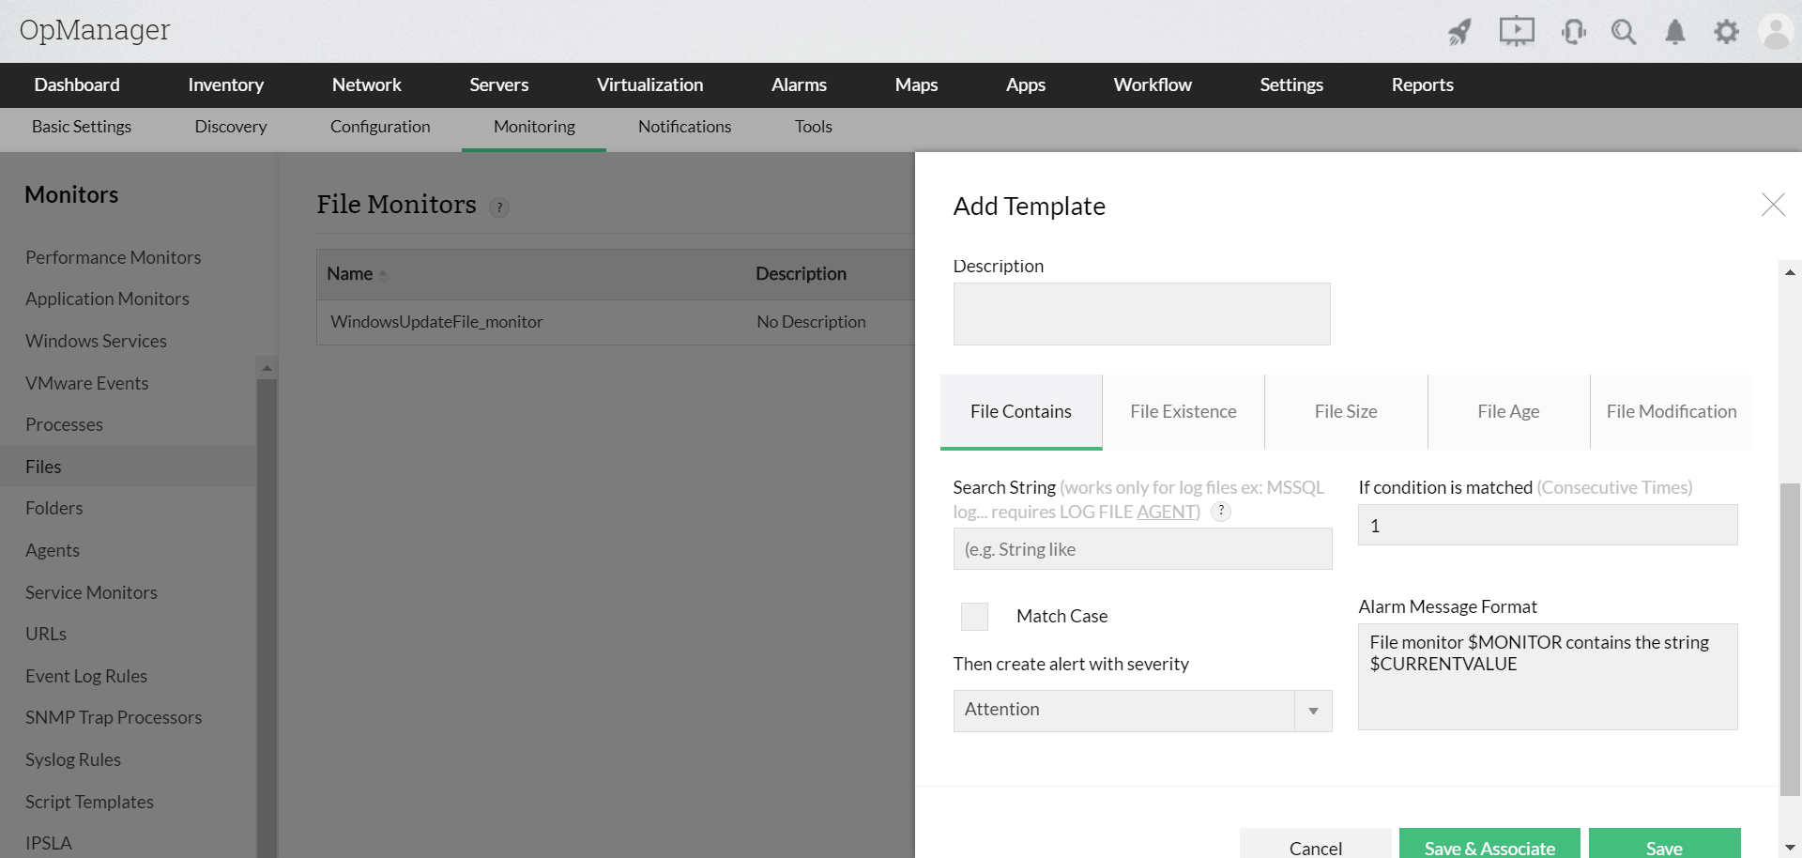The width and height of the screenshot is (1802, 858).
Task: Open the Servers menu
Action: click(498, 84)
